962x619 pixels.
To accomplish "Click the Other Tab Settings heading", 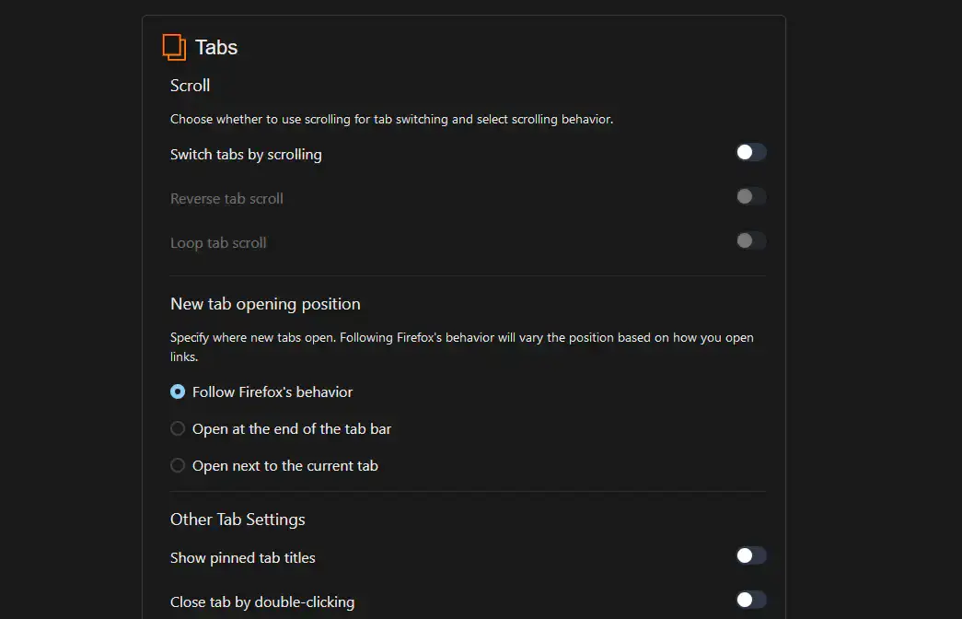I will click(x=238, y=519).
